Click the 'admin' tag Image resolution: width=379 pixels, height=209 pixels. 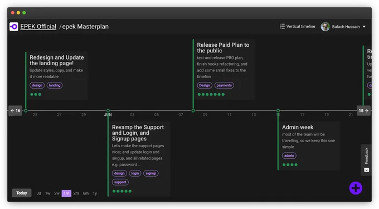(289, 155)
